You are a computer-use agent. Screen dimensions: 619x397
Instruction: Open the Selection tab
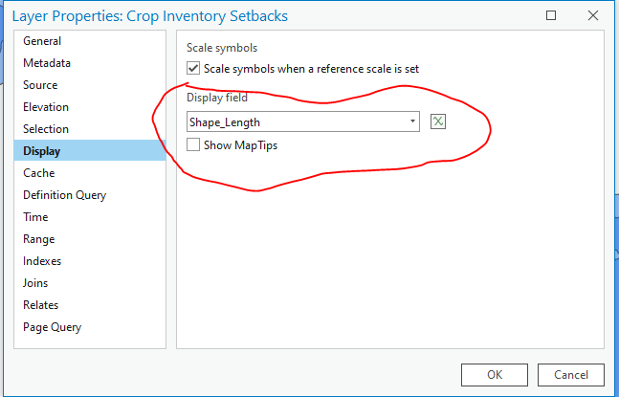click(x=46, y=129)
